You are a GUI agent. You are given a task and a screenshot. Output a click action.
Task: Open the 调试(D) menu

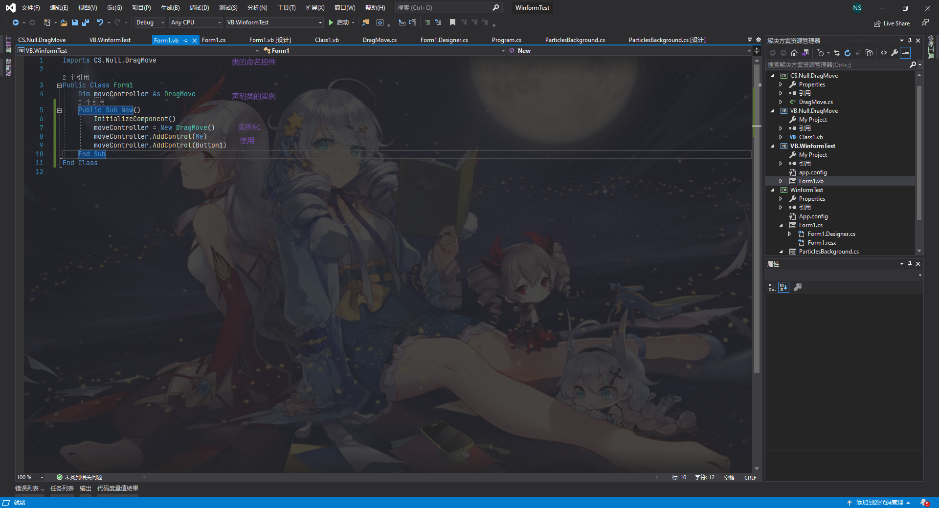[199, 8]
